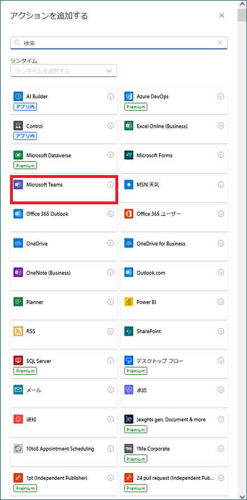Click the Microsoft Forms label
The height and width of the screenshot is (500, 247).
point(155,155)
